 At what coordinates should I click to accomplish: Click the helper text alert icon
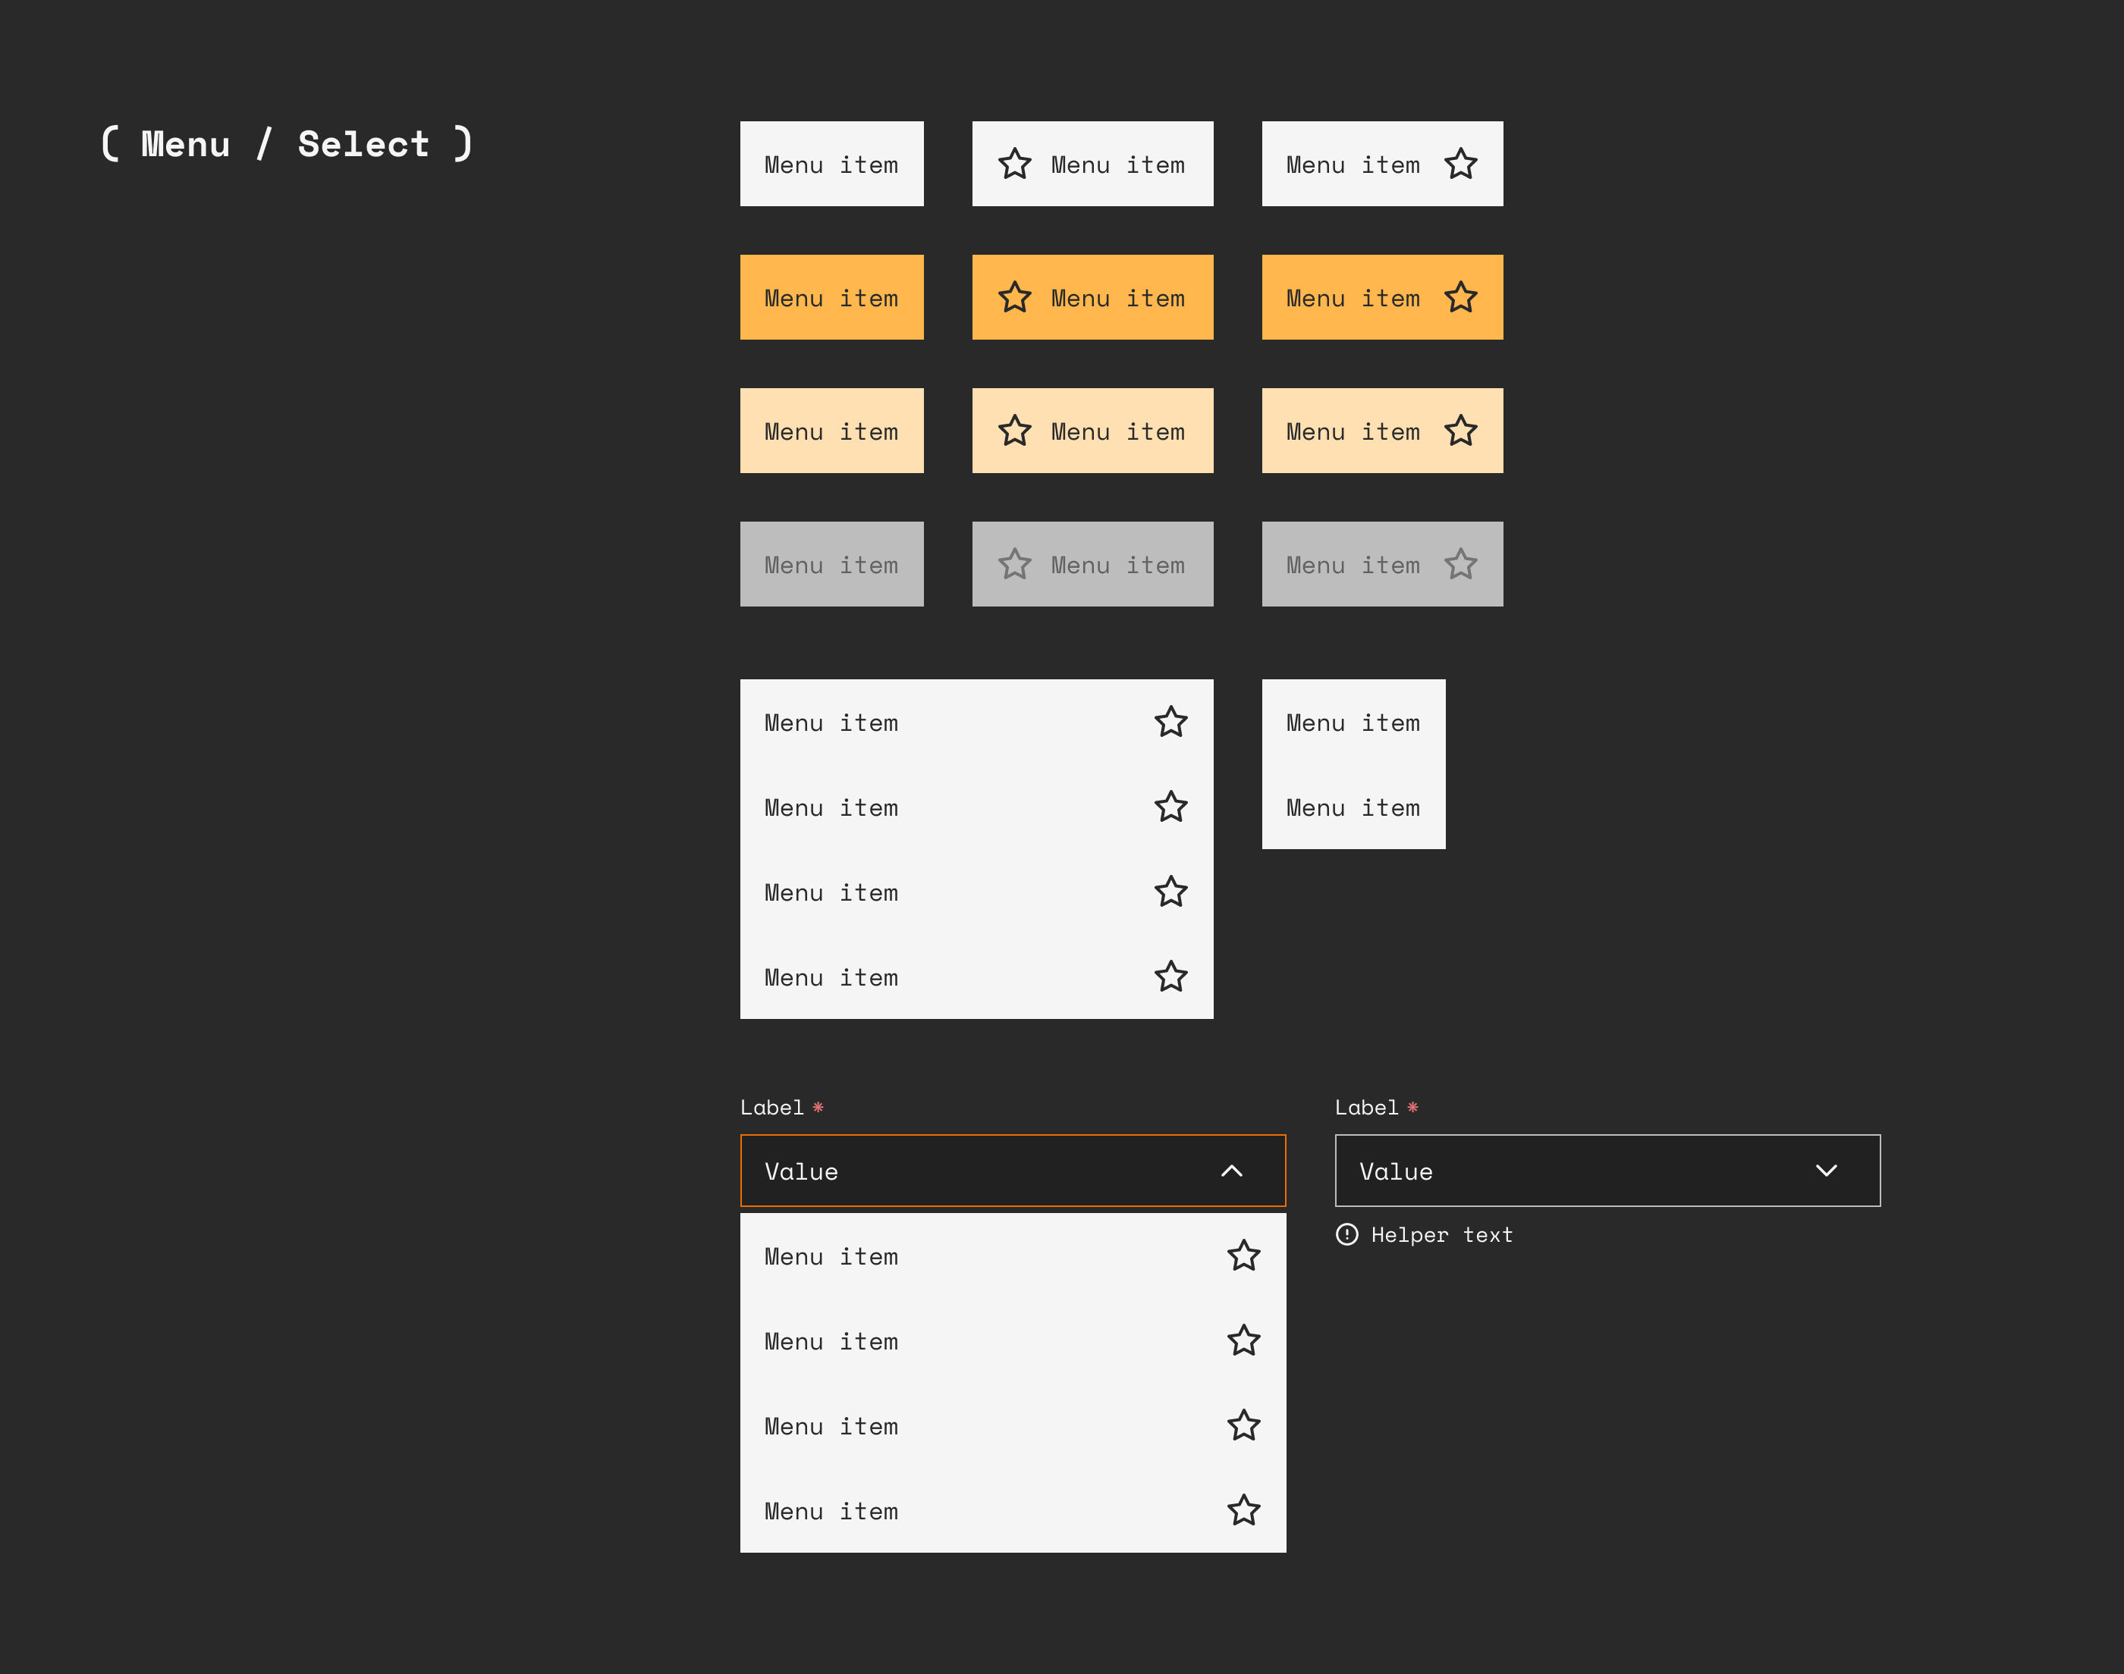coord(1346,1235)
